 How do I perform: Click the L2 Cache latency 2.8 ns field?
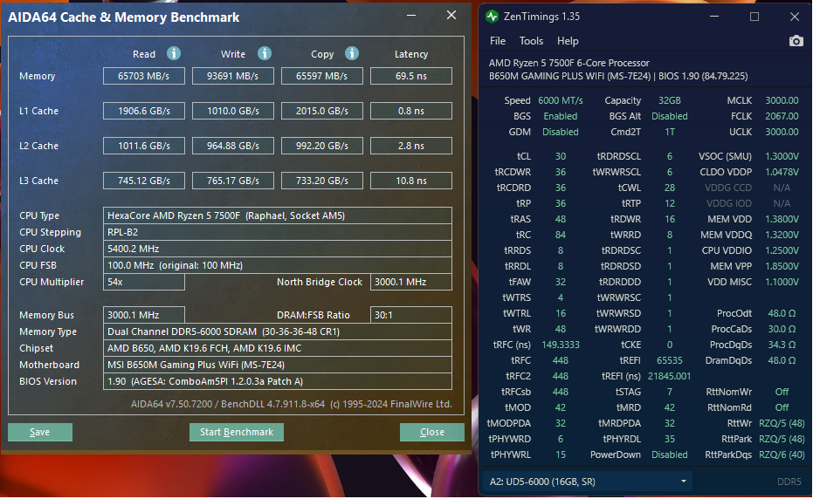pos(411,147)
